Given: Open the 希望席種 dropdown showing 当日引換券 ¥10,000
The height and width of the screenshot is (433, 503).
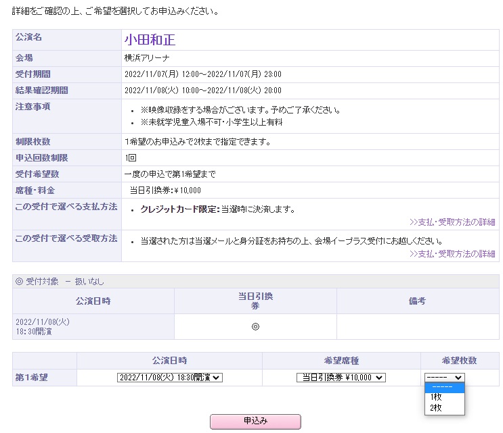Looking at the screenshot, I should tap(341, 378).
